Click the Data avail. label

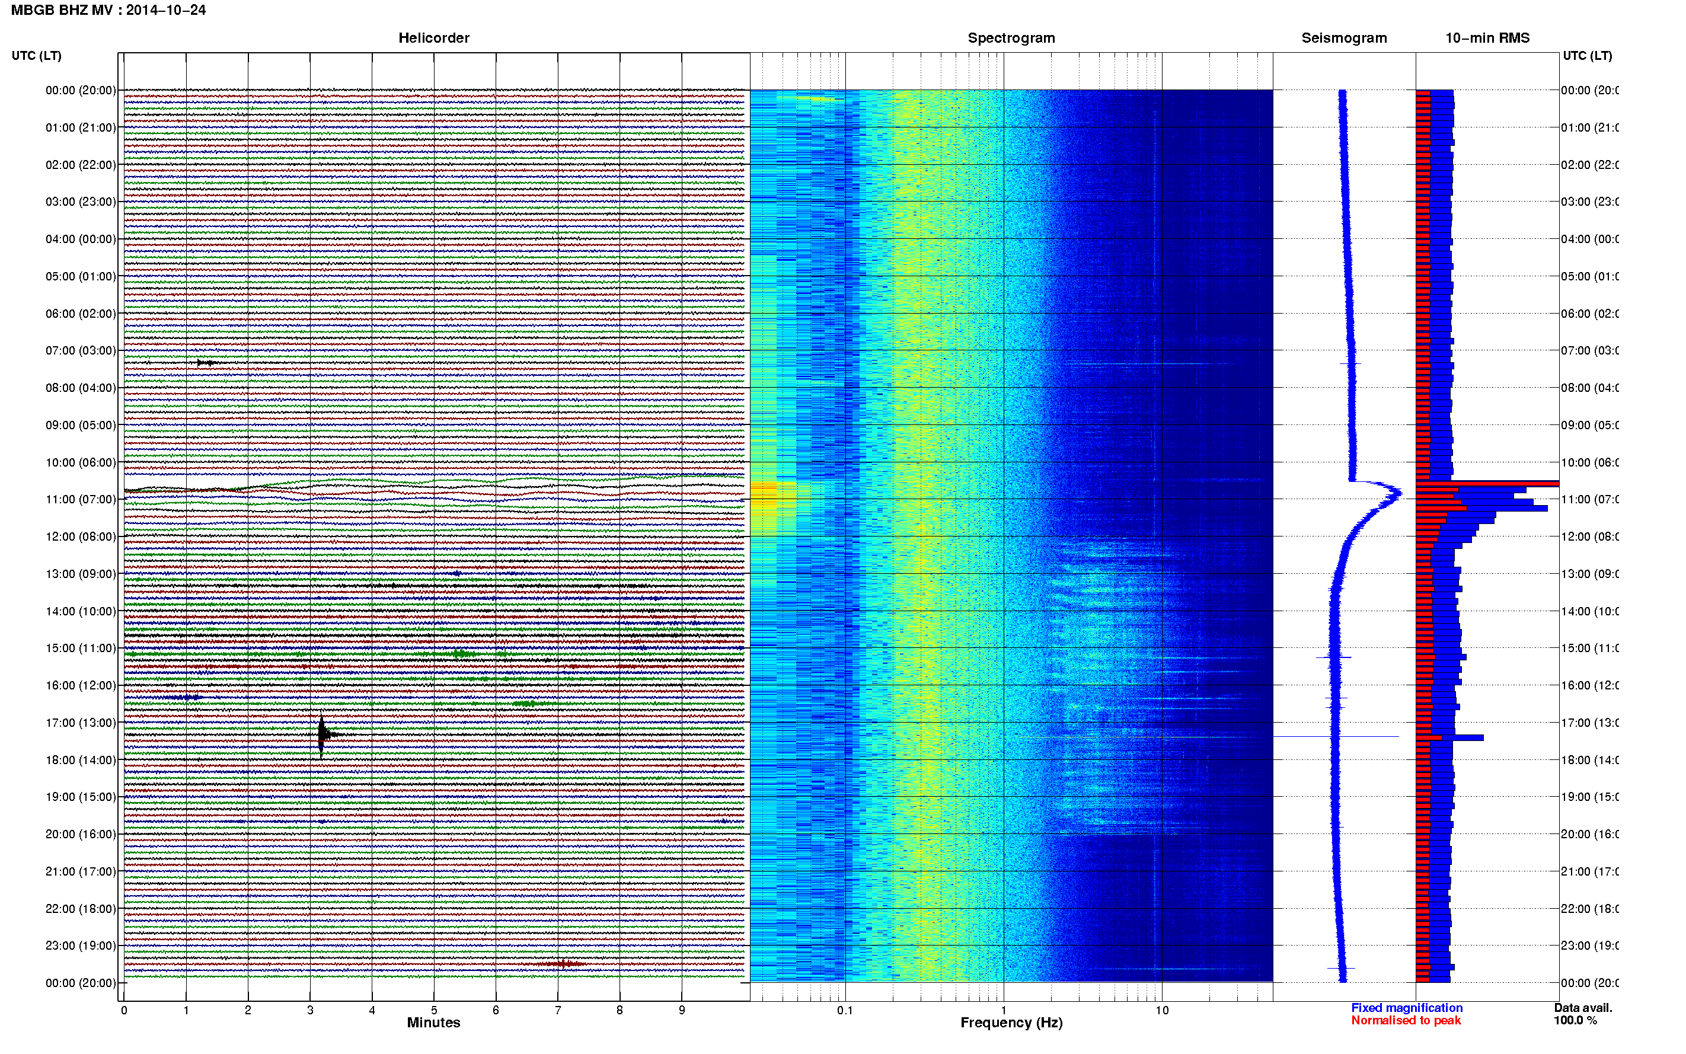(1583, 1008)
